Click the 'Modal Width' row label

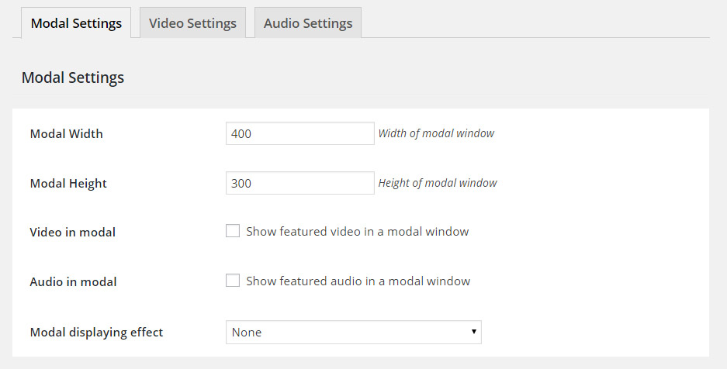[66, 133]
